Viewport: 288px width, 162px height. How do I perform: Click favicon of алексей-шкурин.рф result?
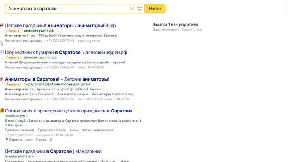tap(2, 52)
